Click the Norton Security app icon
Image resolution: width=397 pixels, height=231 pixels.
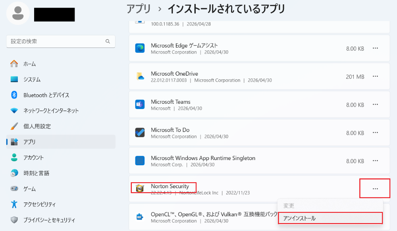[140, 188]
